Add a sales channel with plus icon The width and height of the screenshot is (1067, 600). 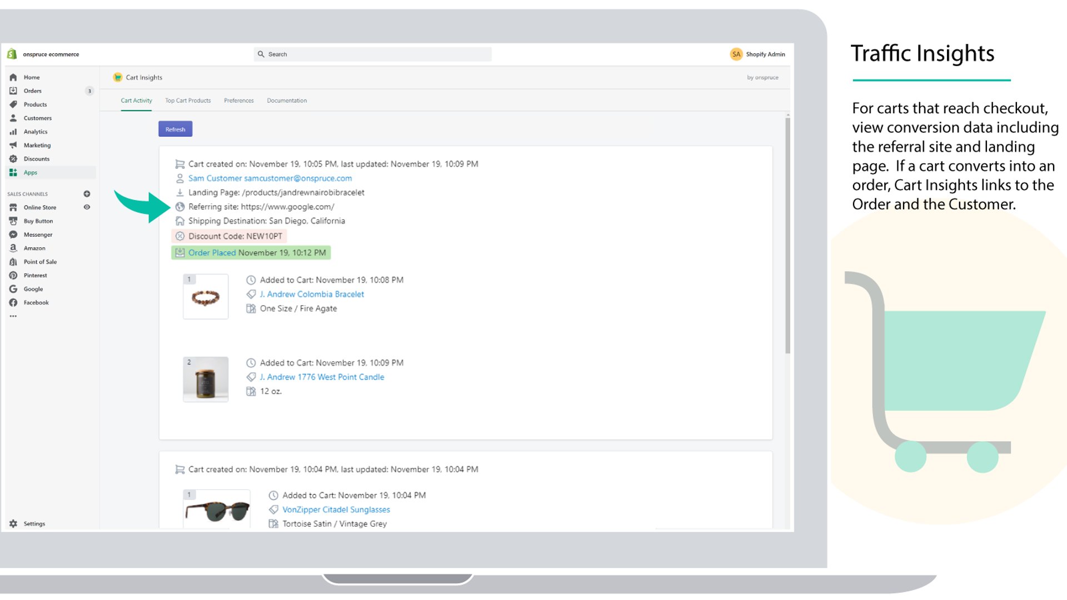[87, 194]
